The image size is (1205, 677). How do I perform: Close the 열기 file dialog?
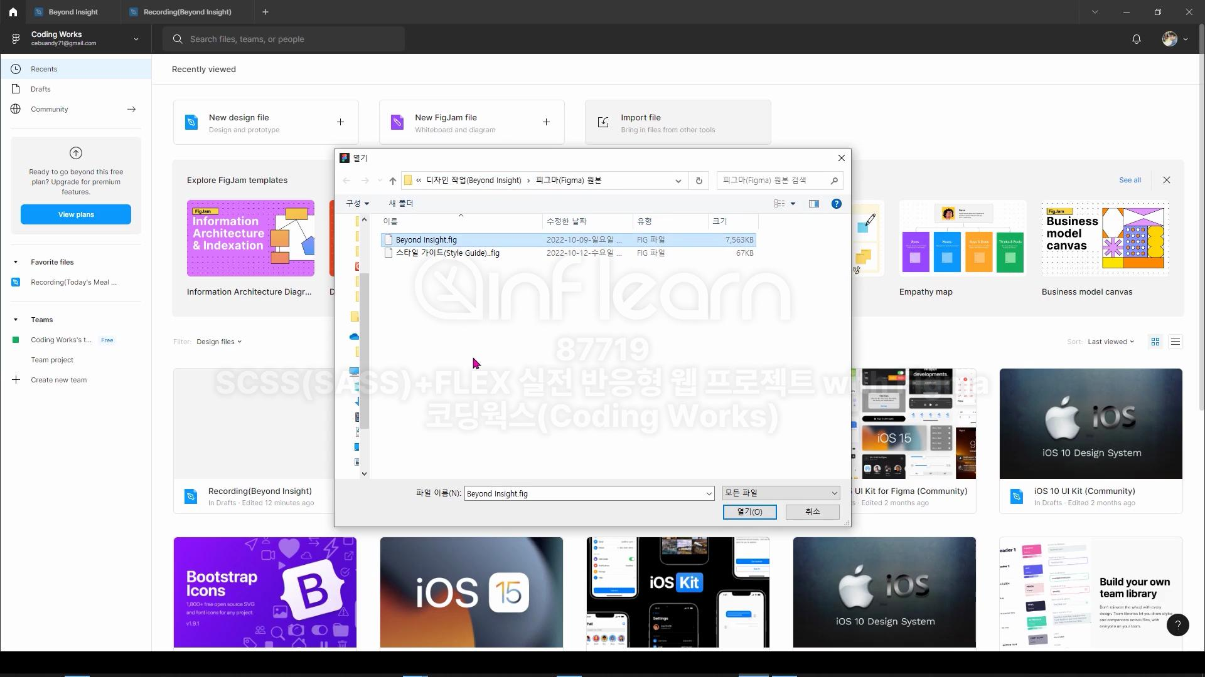pos(842,158)
